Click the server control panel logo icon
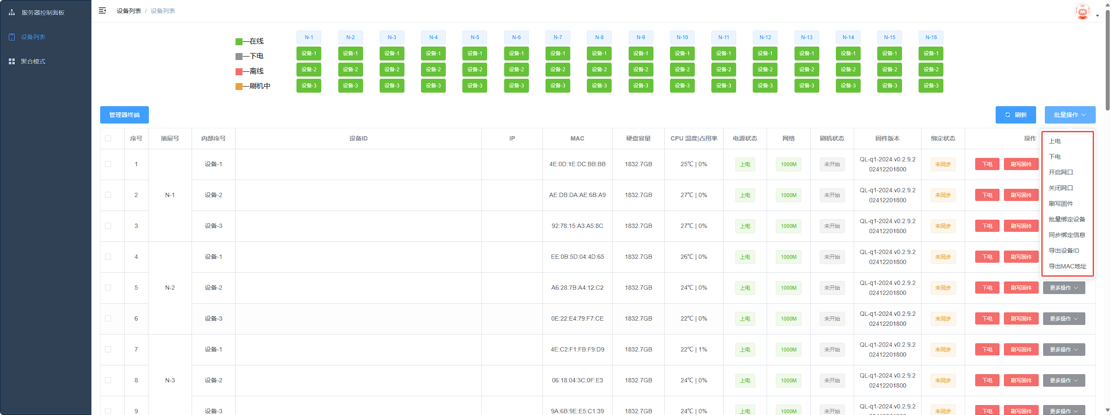Viewport: 1111px width, 415px height. tap(12, 13)
